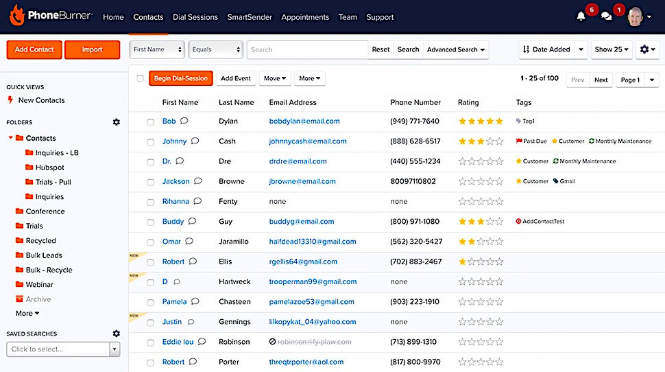
Task: Open the Move dropdown
Action: pos(275,78)
